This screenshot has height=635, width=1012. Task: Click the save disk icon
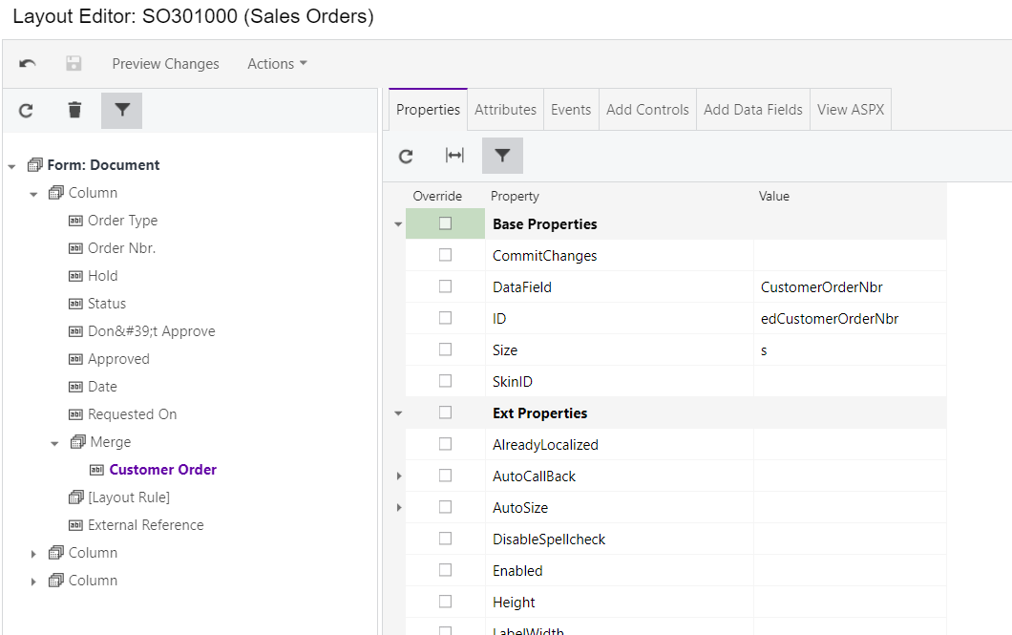click(x=74, y=64)
